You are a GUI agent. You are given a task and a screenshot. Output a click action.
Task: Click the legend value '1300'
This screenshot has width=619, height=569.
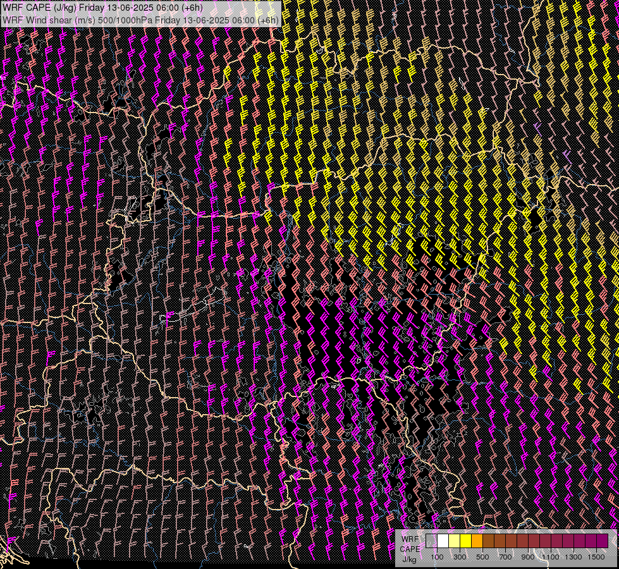[573, 557]
